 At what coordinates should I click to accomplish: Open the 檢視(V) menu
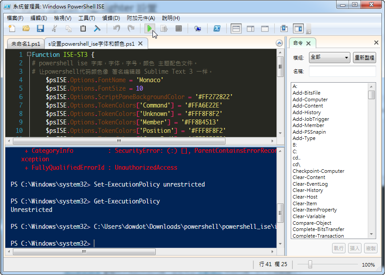click(63, 18)
